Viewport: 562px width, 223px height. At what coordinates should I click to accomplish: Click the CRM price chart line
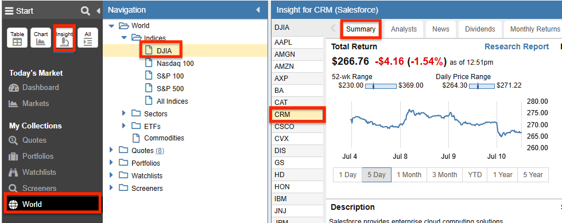click(x=436, y=123)
